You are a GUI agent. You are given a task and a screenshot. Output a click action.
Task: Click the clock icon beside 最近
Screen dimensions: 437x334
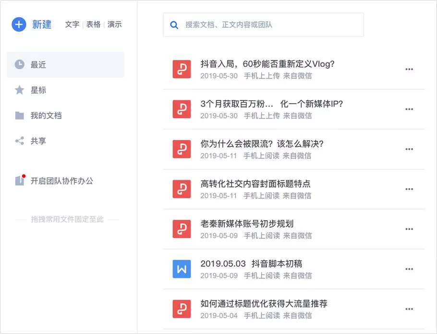point(20,64)
